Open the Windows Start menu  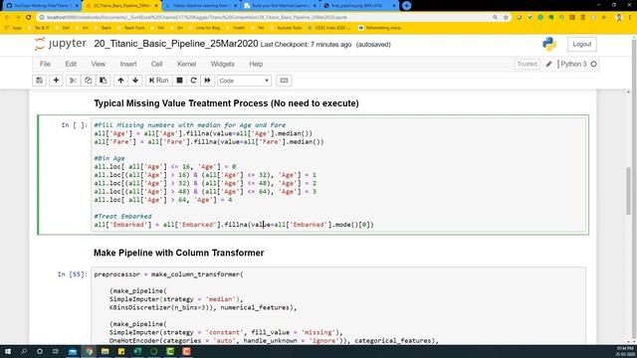coord(8,351)
